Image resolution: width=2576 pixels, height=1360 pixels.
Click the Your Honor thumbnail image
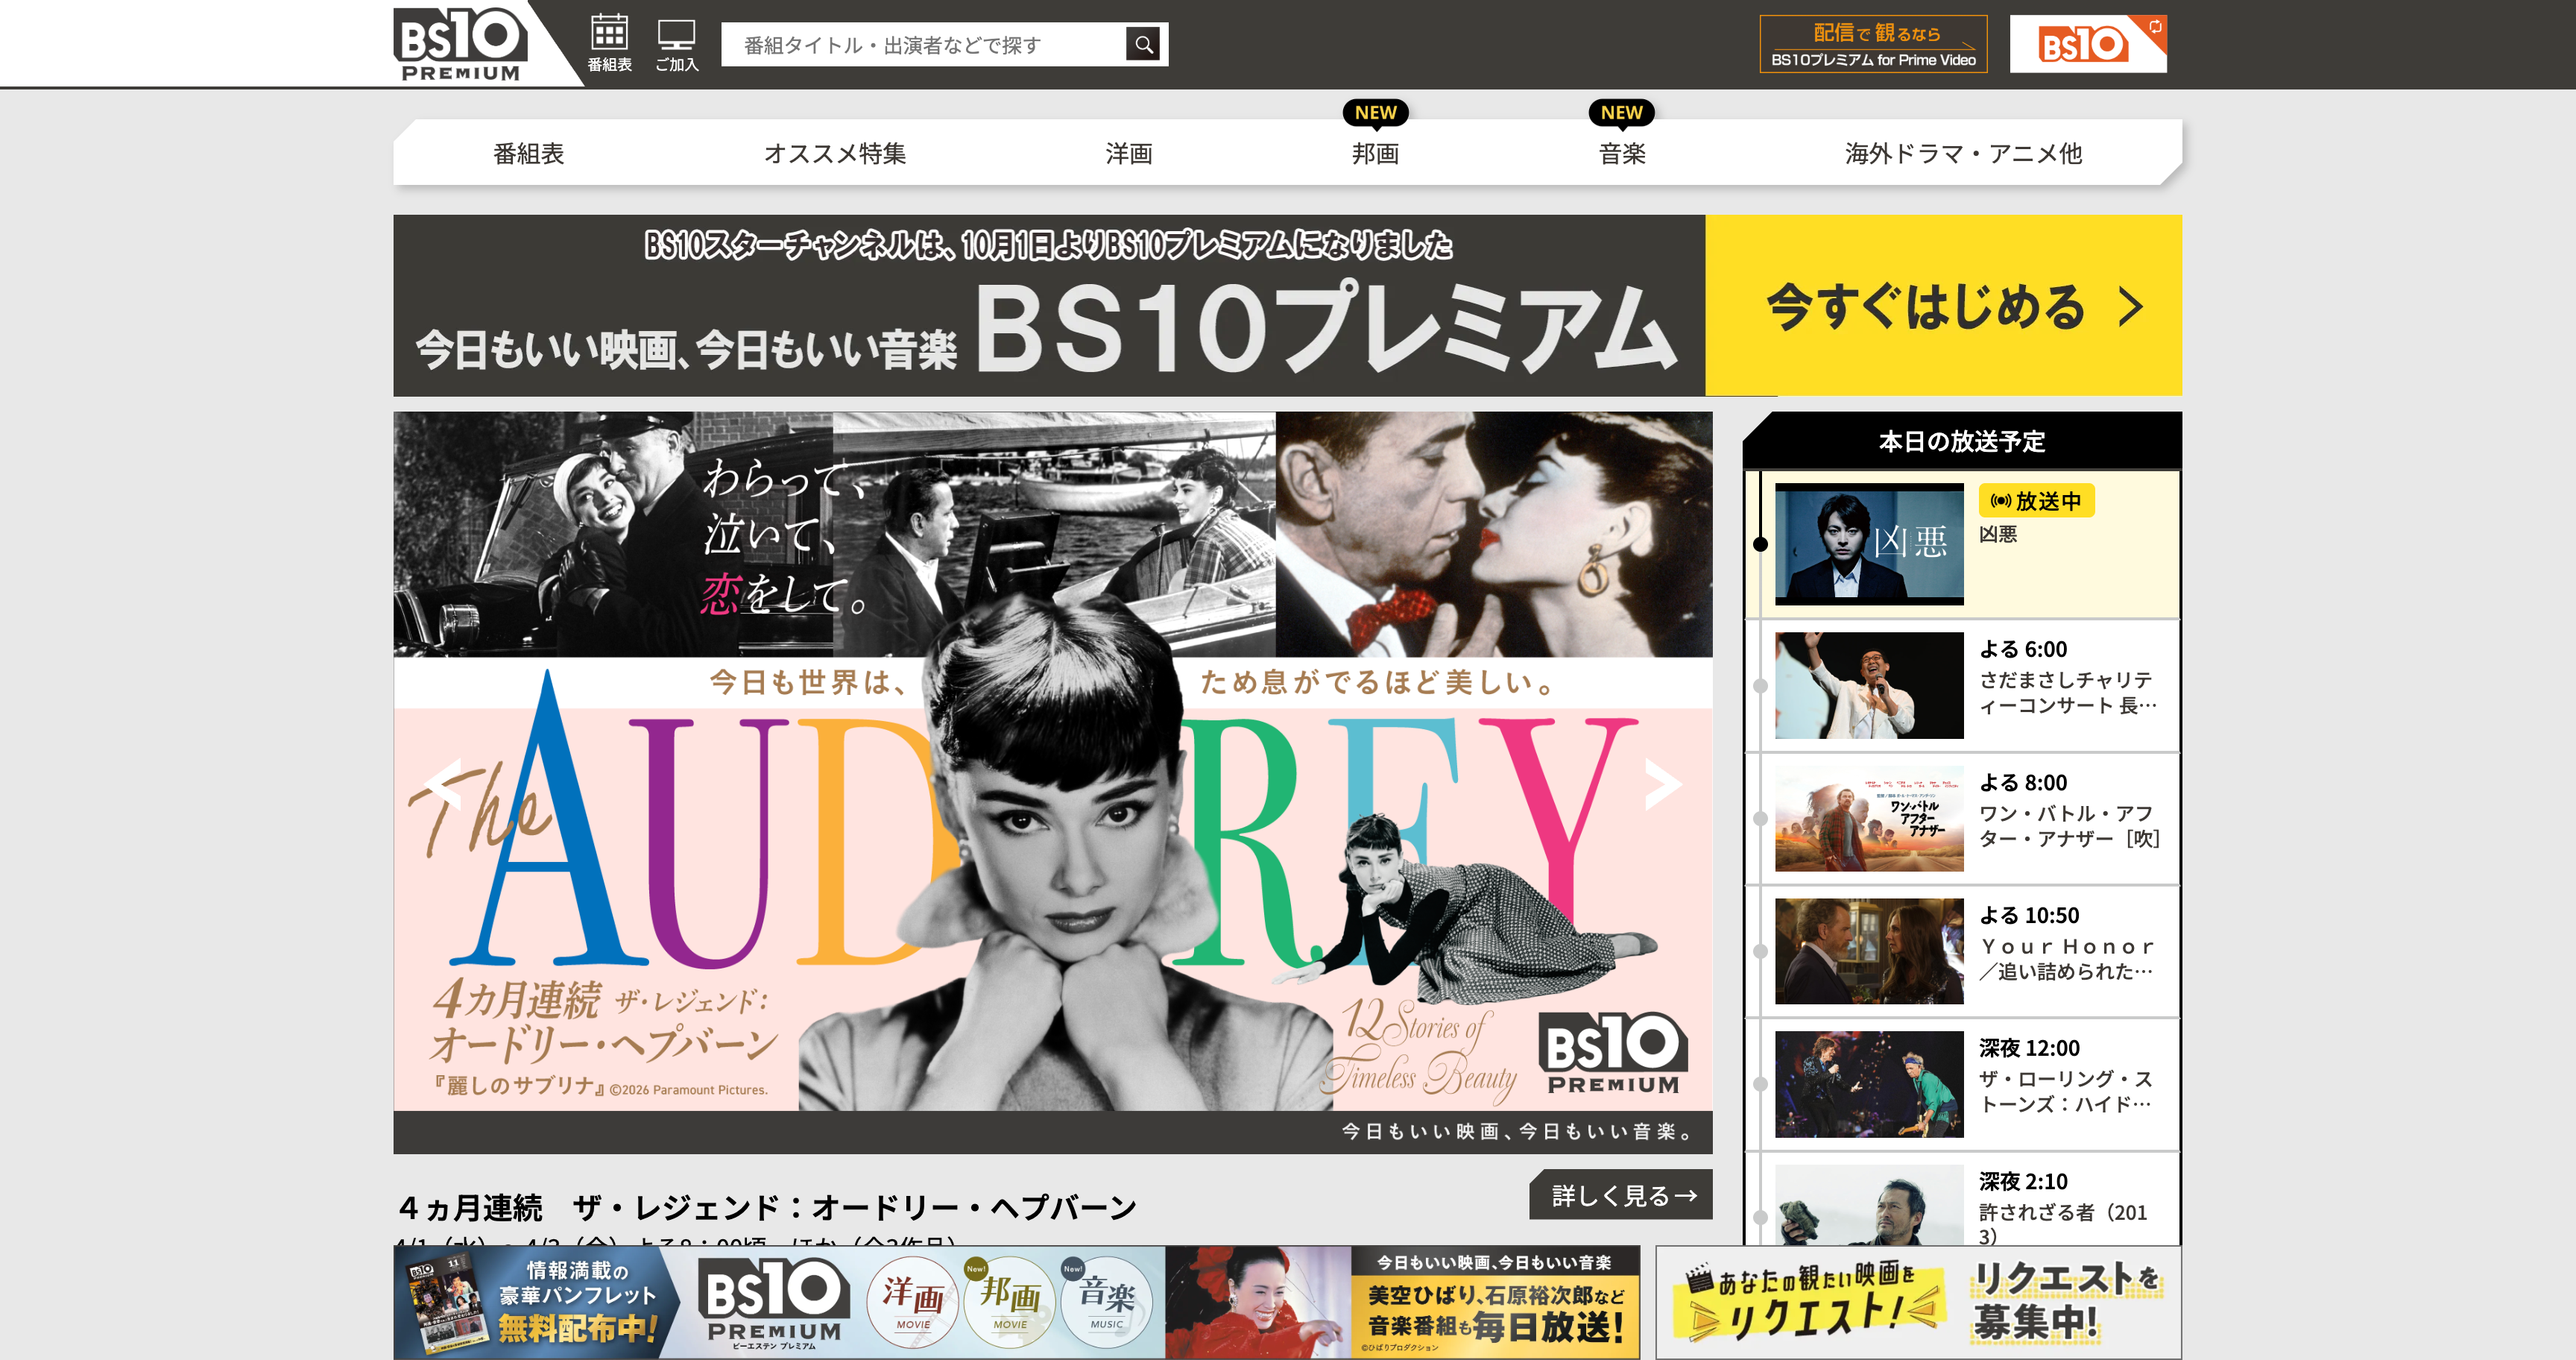1869,951
